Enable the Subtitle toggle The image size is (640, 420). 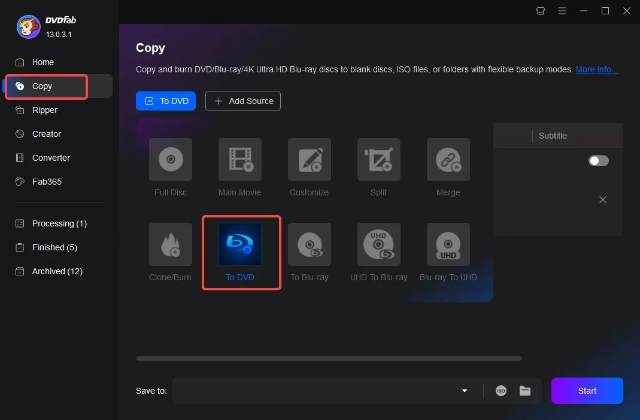click(597, 161)
